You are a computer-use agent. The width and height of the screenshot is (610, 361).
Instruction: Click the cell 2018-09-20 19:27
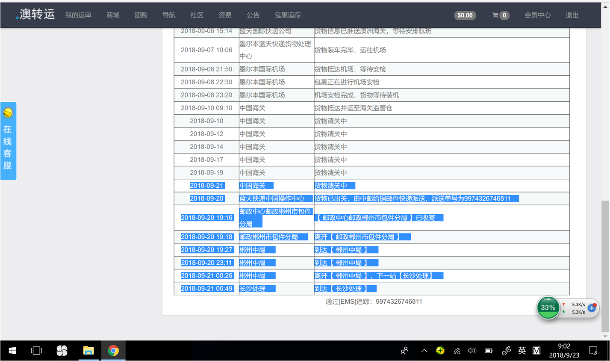[x=206, y=250]
